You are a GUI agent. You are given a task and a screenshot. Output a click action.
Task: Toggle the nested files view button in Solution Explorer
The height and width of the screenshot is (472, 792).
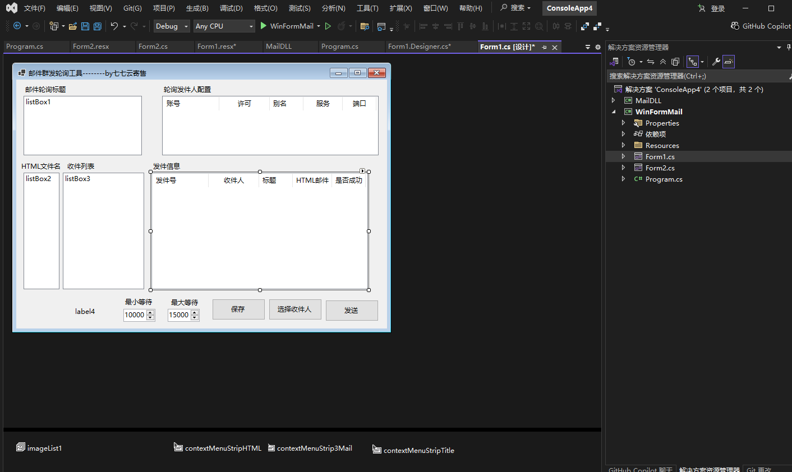(x=693, y=62)
